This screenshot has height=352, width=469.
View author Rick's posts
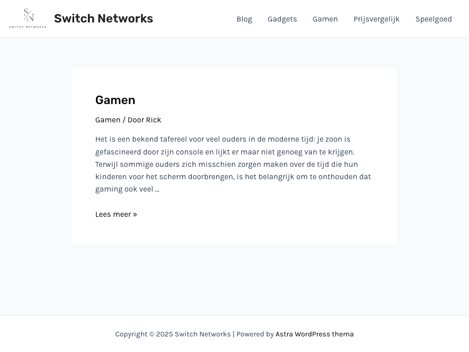click(x=153, y=120)
